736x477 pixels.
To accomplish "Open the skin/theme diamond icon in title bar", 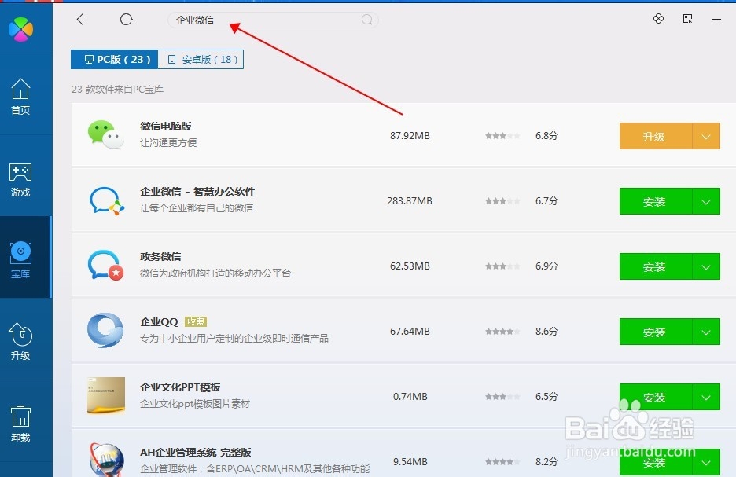I will click(659, 18).
